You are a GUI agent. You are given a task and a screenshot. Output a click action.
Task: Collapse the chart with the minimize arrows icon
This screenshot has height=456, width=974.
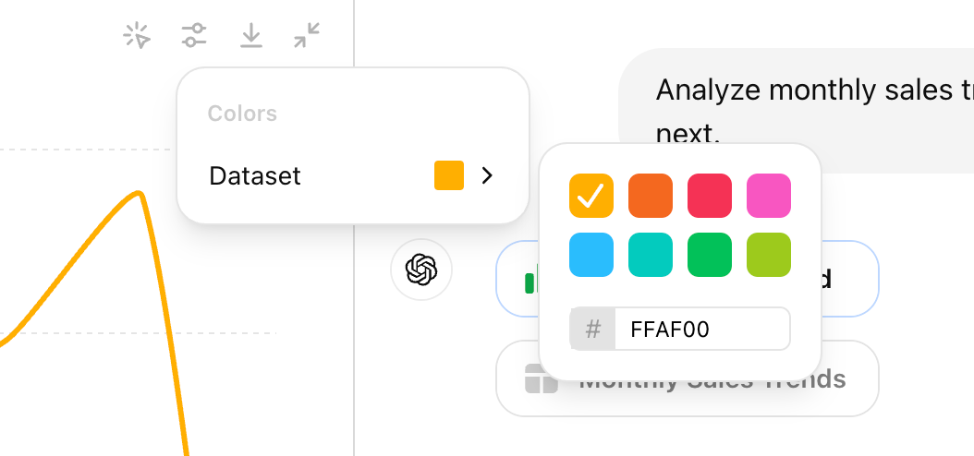point(307,36)
